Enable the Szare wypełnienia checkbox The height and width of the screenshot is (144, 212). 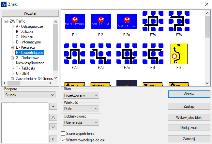point(64,133)
